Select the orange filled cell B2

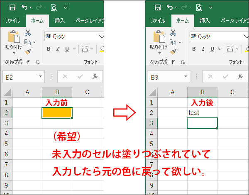click(57, 112)
